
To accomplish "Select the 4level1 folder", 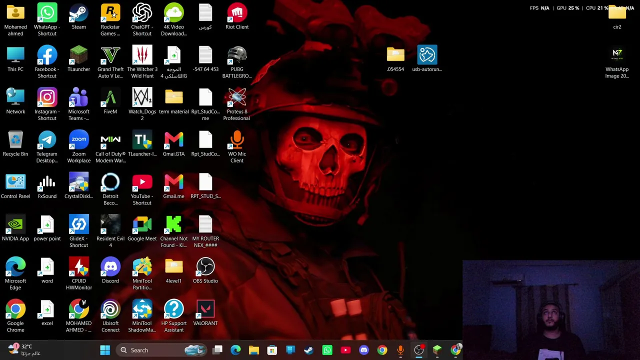I will point(173,270).
